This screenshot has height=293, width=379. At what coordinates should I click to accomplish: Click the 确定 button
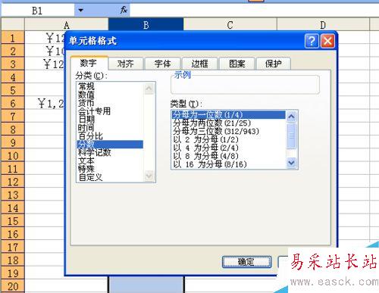[246, 262]
